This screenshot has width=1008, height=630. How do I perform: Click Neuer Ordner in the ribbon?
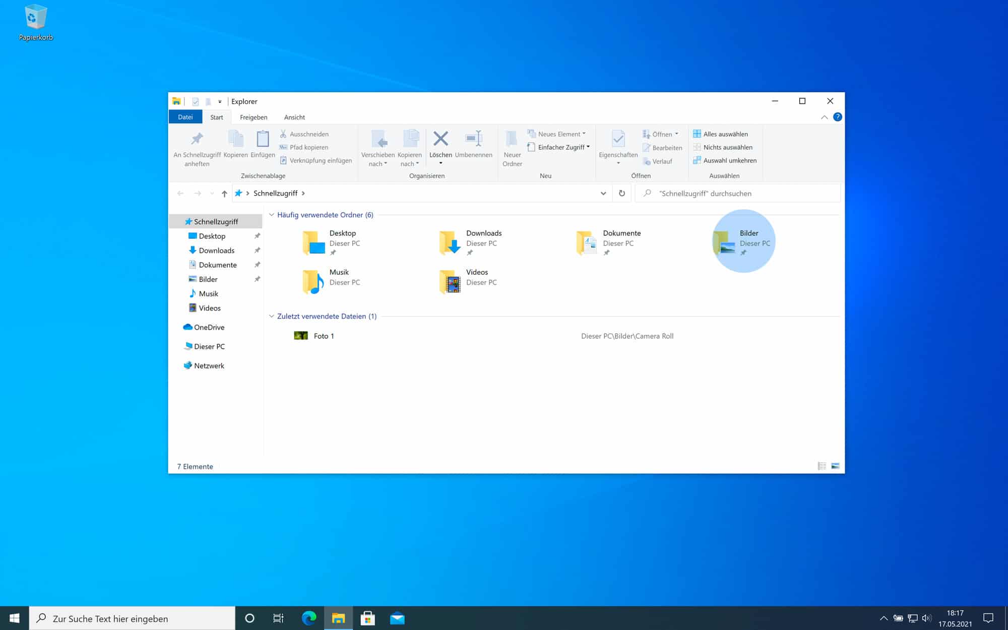(512, 148)
